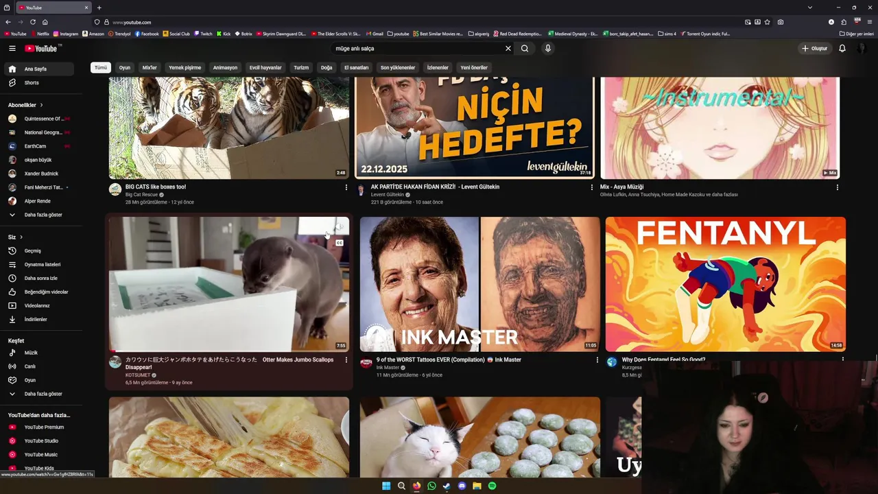Open Big Cat Rescue channel link

point(141,195)
